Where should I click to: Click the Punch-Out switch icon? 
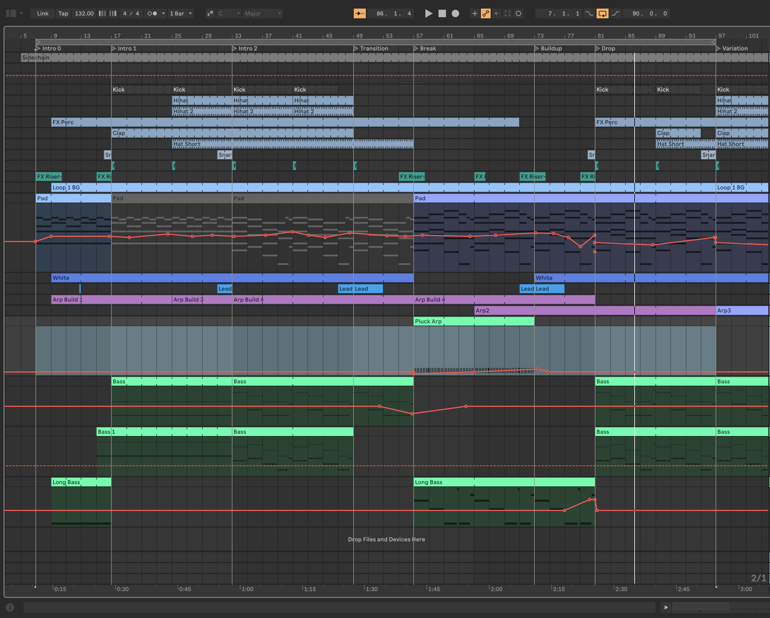(x=616, y=13)
